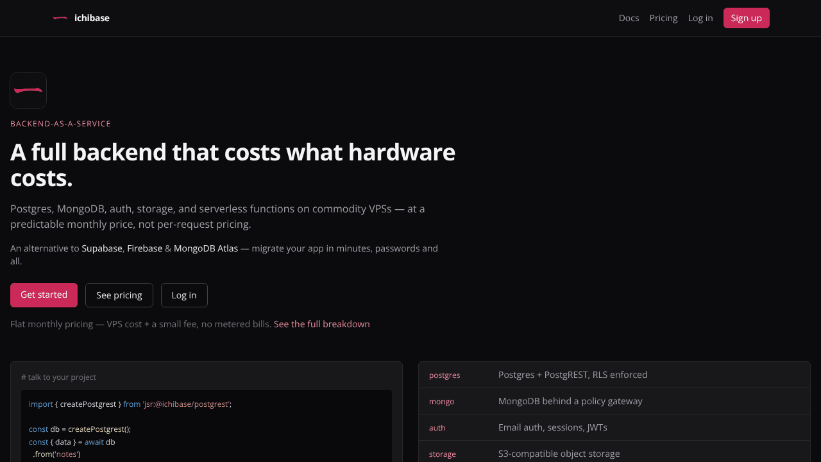Open the Docs navigation link
The width and height of the screenshot is (821, 462).
[629, 18]
